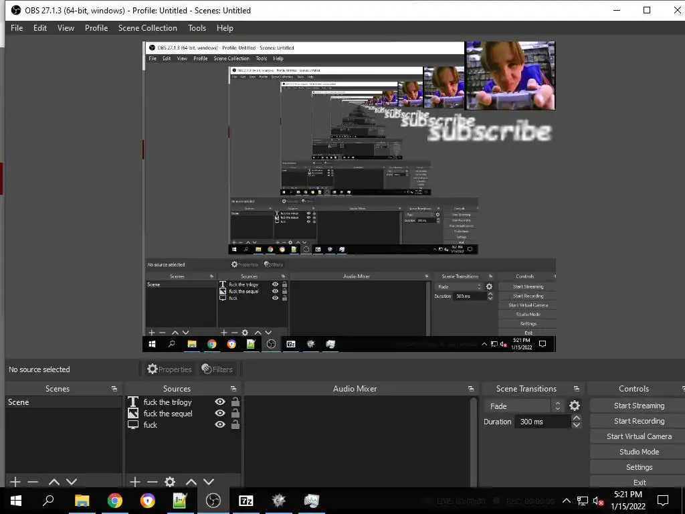
Task: Click Start Recording
Action: (x=639, y=421)
